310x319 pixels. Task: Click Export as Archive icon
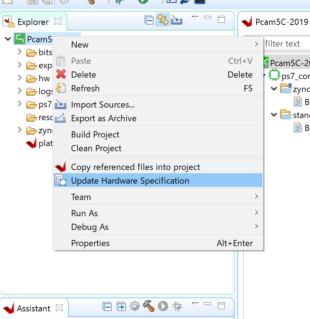click(x=60, y=118)
